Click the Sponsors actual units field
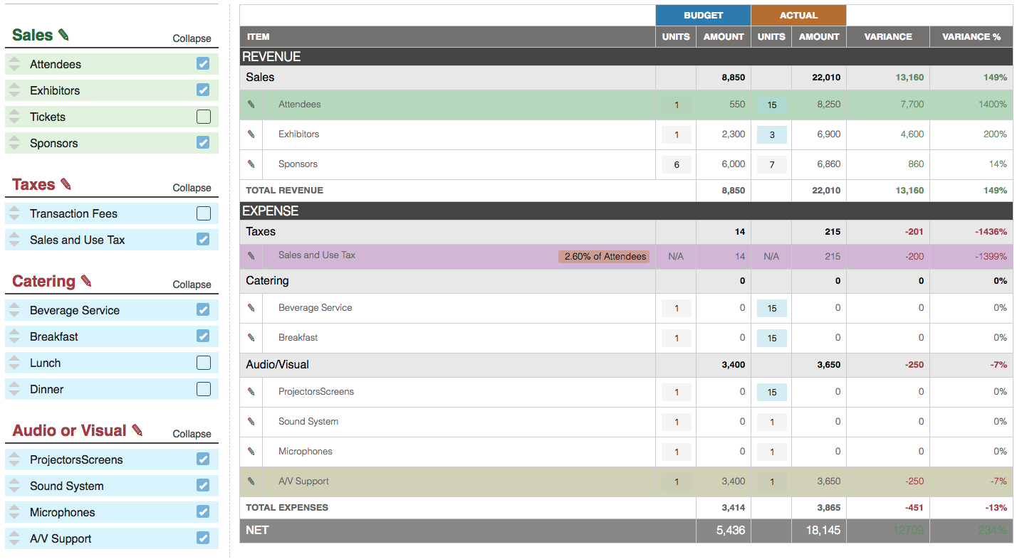1022x559 pixels. (771, 165)
